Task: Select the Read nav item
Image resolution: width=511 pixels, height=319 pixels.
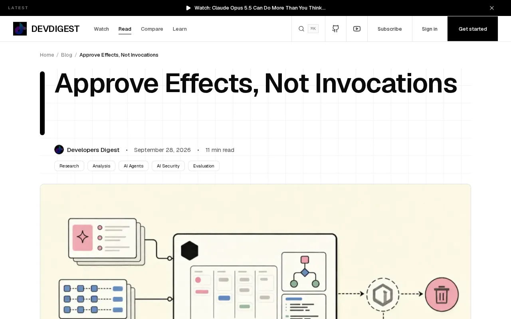Action: (x=125, y=29)
